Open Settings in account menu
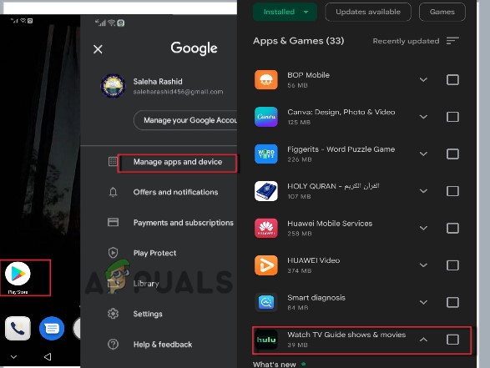The width and height of the screenshot is (490, 368). click(148, 314)
